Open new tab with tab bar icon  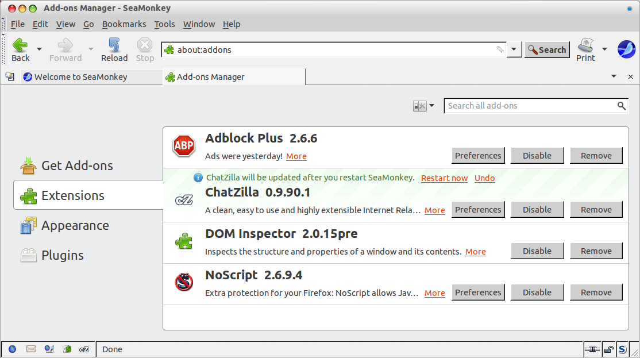10,76
